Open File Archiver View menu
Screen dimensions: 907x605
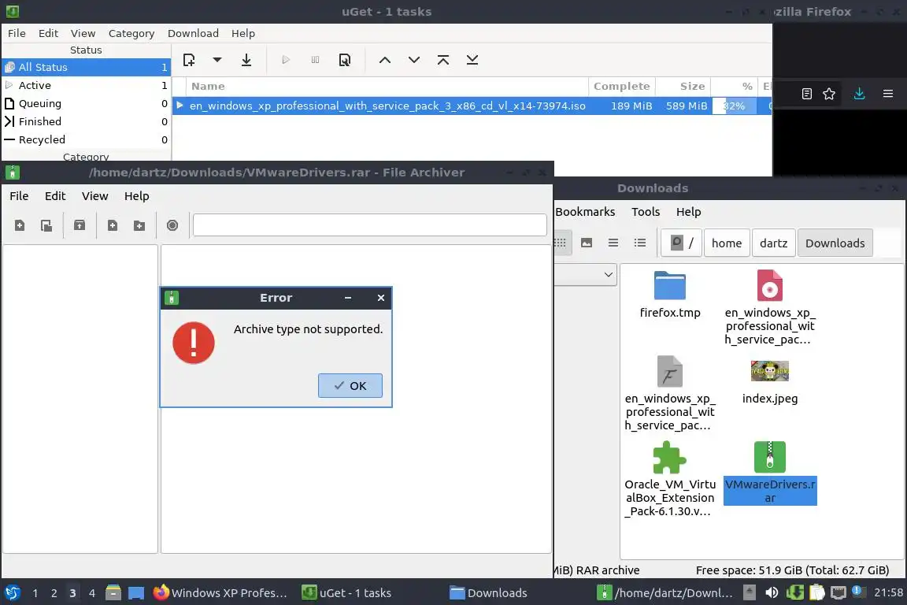94,196
